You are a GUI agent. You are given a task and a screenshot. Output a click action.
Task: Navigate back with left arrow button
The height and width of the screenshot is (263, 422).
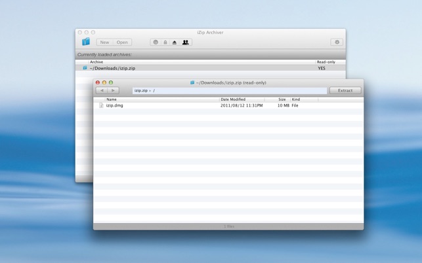click(102, 90)
